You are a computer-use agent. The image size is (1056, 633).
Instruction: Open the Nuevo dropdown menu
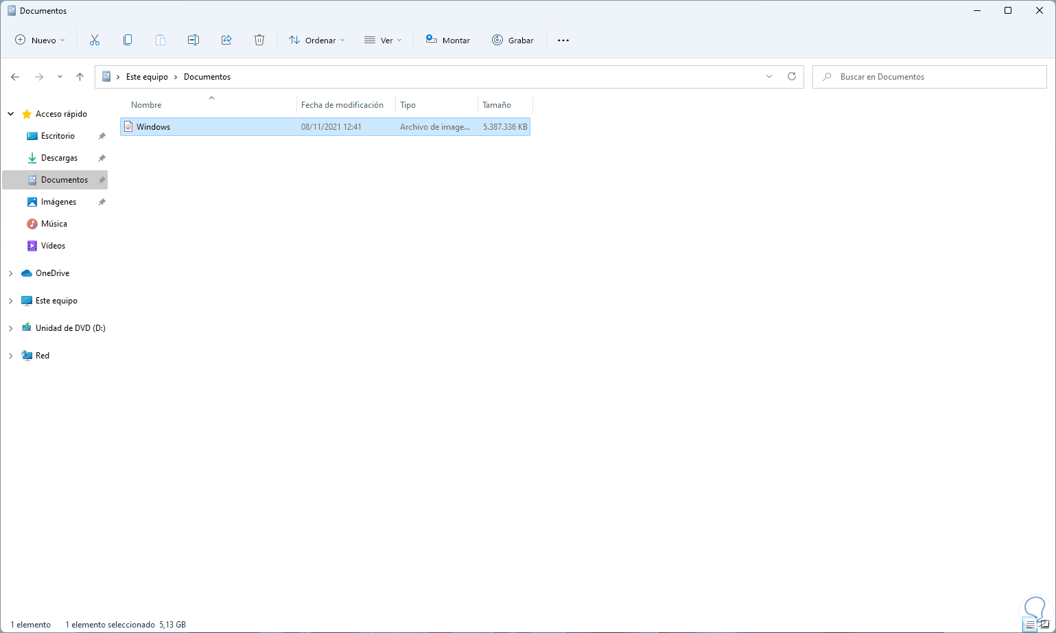point(40,41)
